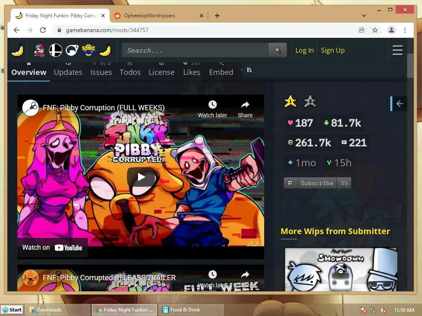Click the icon right of Embed tab
The image size is (422, 316).
249,70
